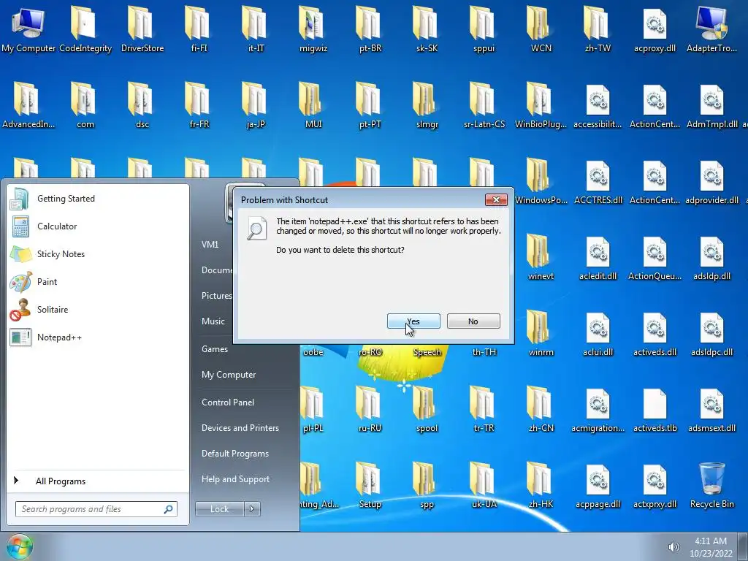Select the spool folder icon
Viewport: 748px width, 561px height.
pyautogui.click(x=427, y=409)
